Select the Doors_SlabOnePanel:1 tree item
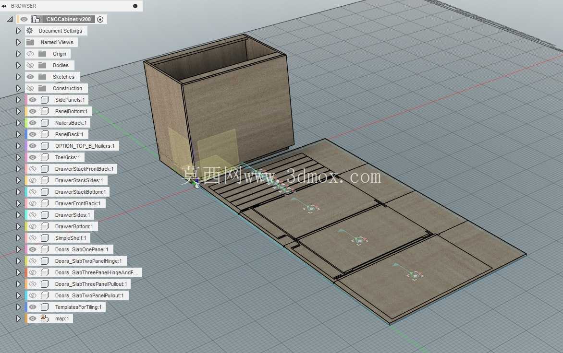The image size is (563, 353). coord(82,249)
